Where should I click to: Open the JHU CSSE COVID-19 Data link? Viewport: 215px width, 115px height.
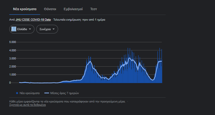click(x=33, y=20)
